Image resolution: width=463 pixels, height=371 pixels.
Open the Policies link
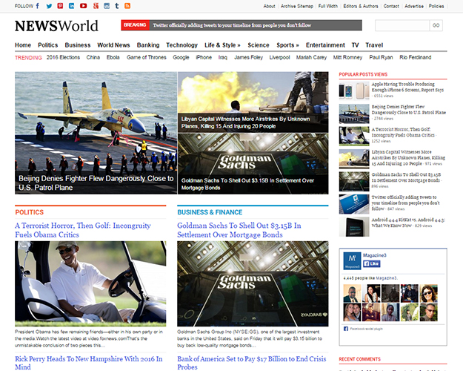[436, 6]
